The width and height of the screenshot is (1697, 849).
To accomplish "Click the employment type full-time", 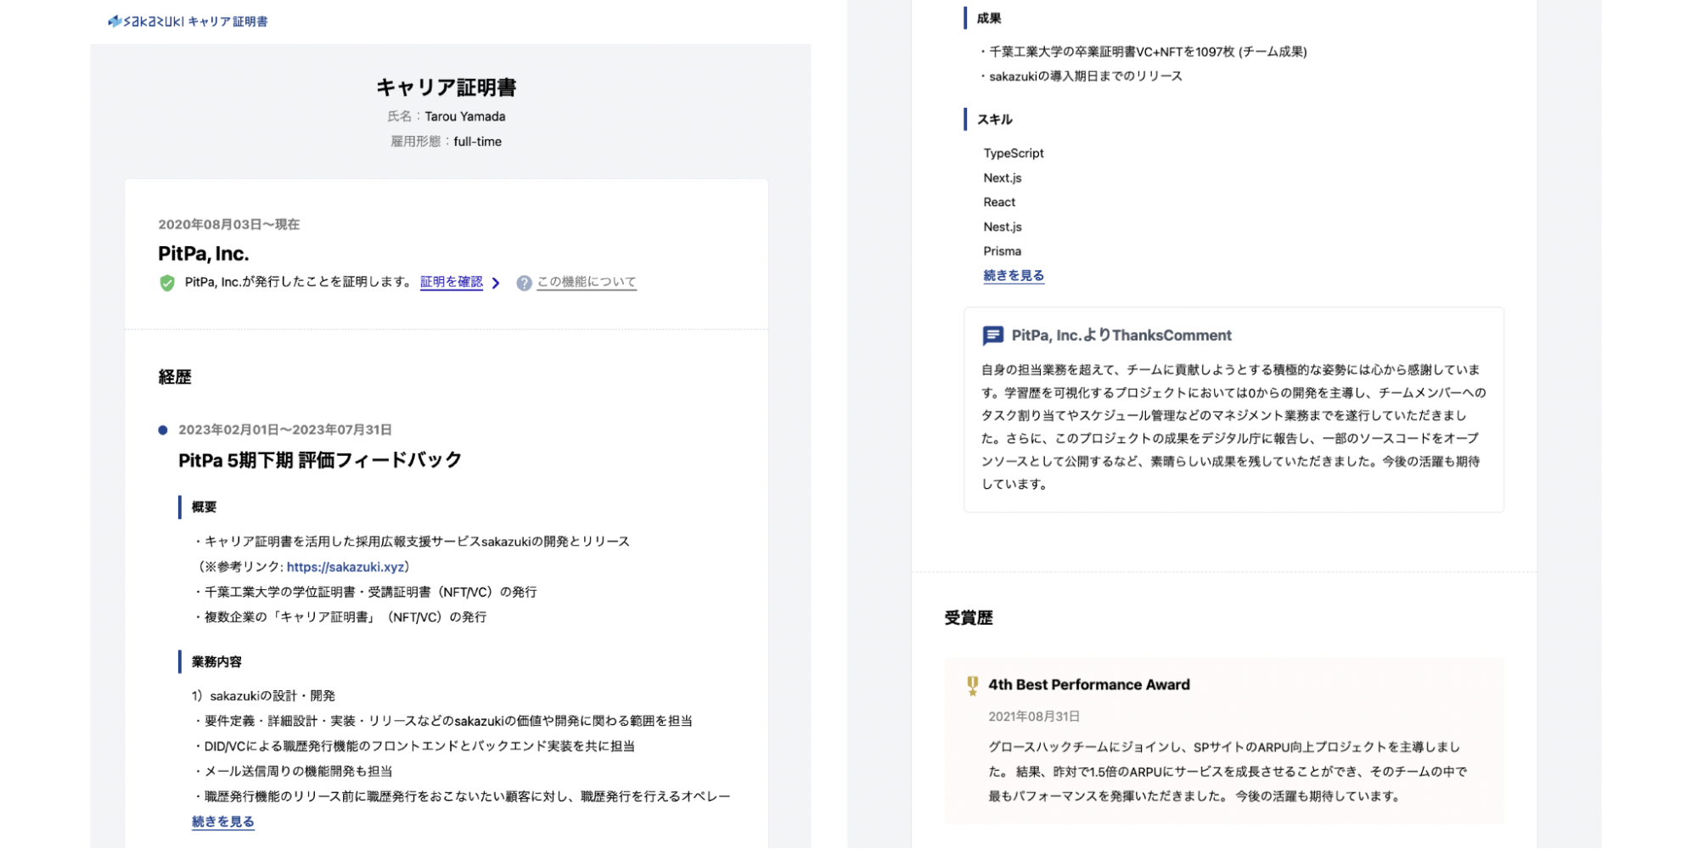I will 477,142.
